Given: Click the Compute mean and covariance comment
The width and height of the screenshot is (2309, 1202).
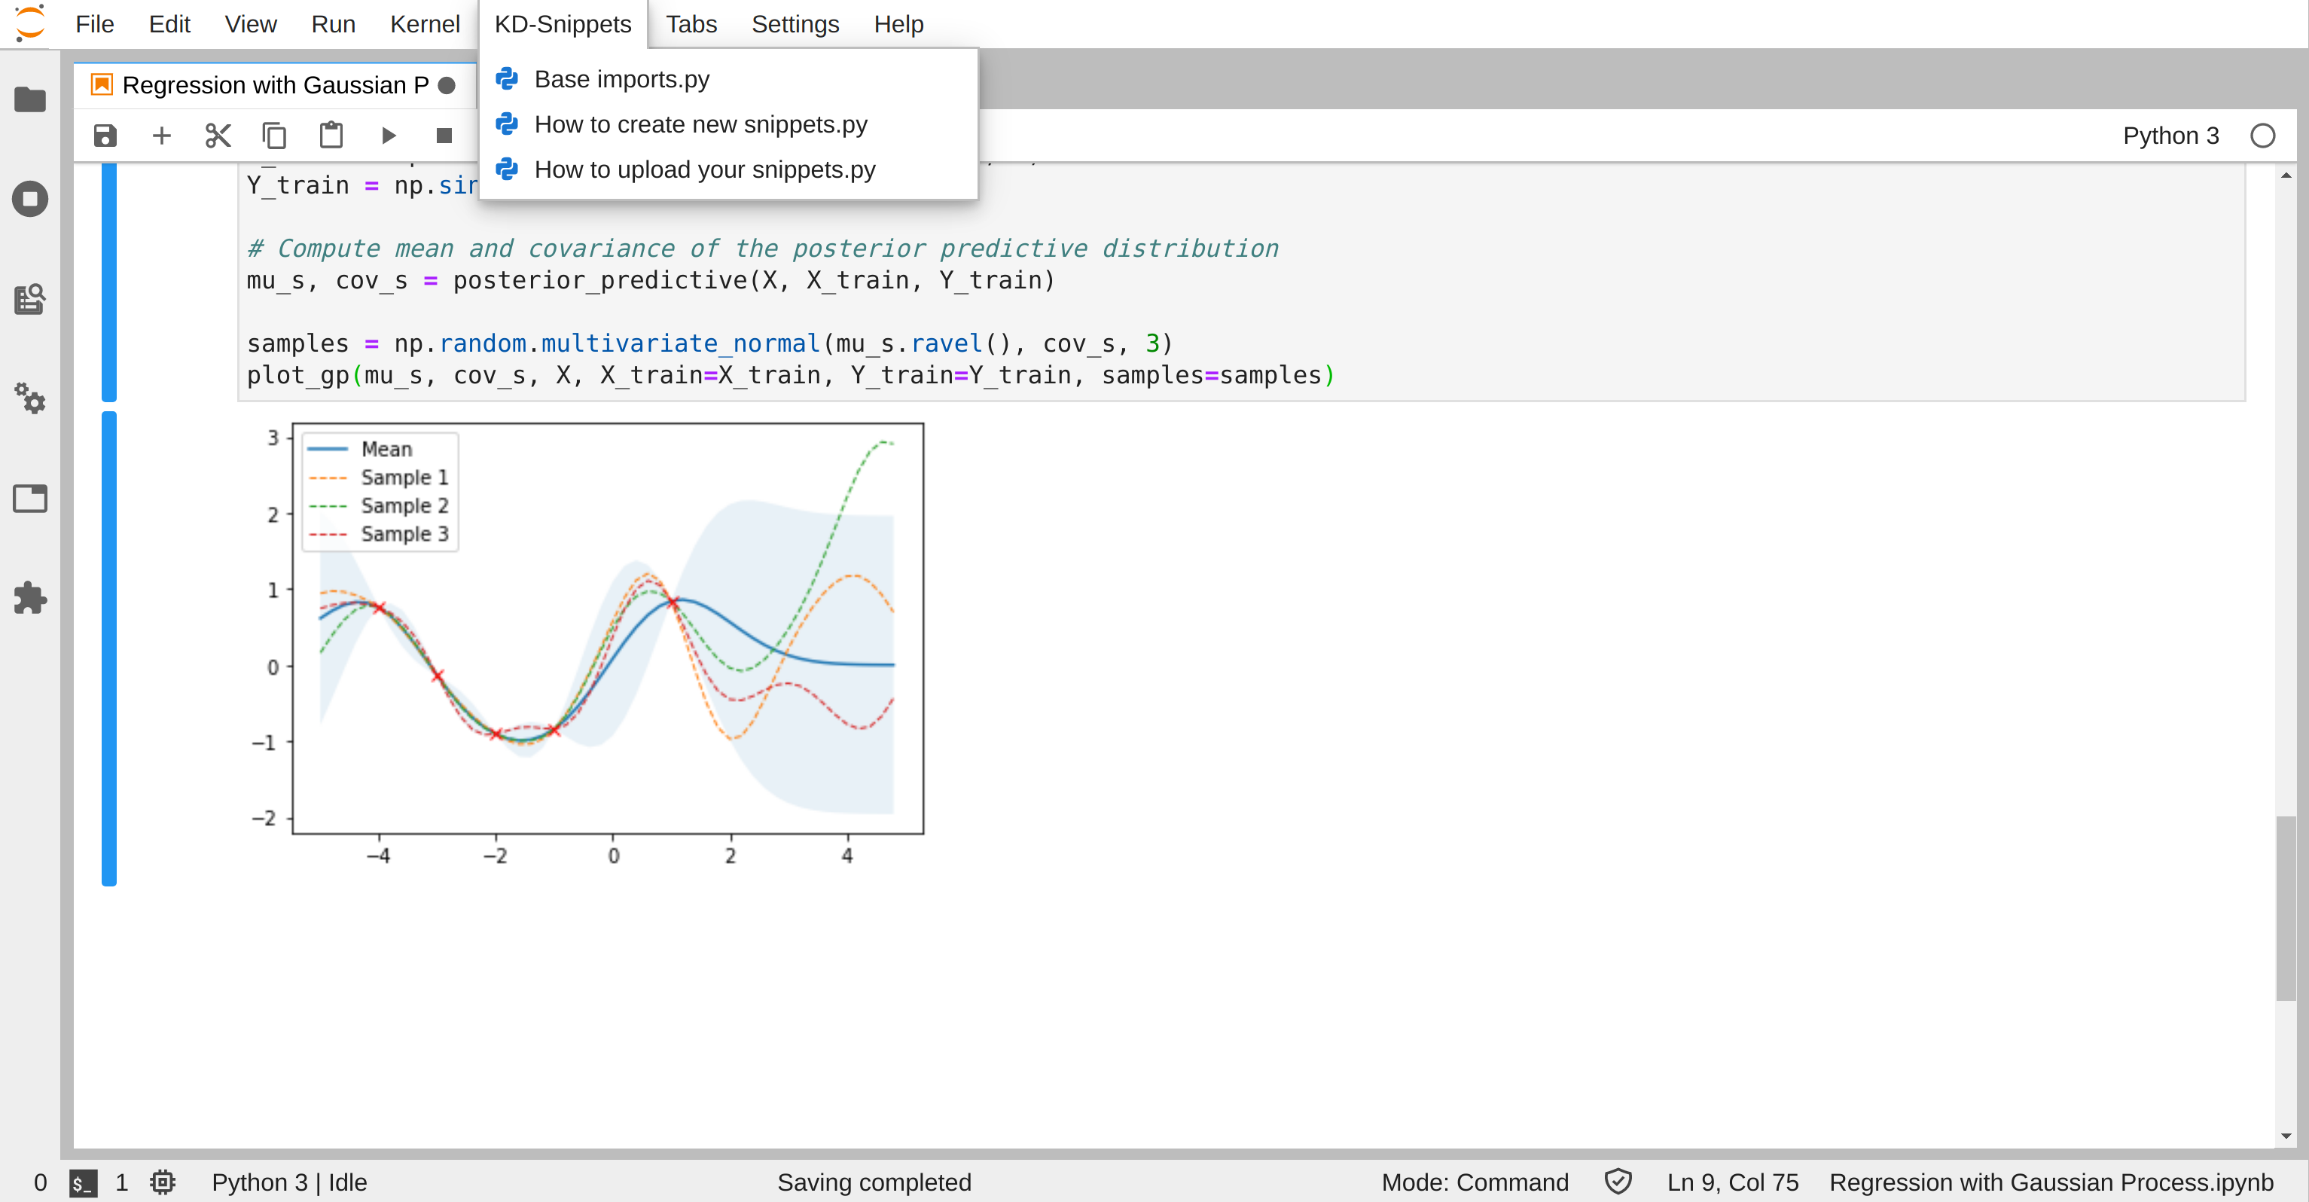Looking at the screenshot, I should tap(763, 249).
